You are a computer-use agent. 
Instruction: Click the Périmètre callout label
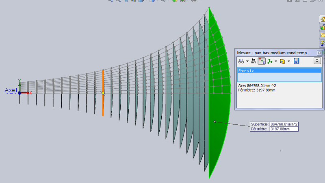pos(259,129)
